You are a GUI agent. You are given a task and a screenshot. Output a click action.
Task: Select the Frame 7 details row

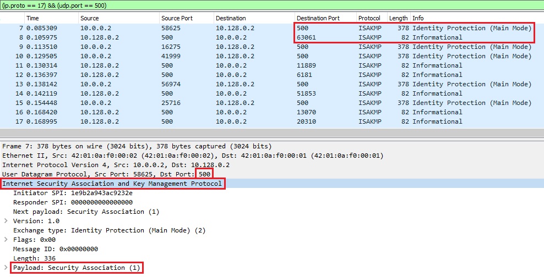(x=272, y=146)
